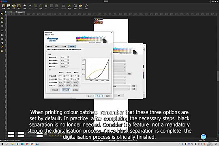Switch to the first tab in color dialog

49,47
